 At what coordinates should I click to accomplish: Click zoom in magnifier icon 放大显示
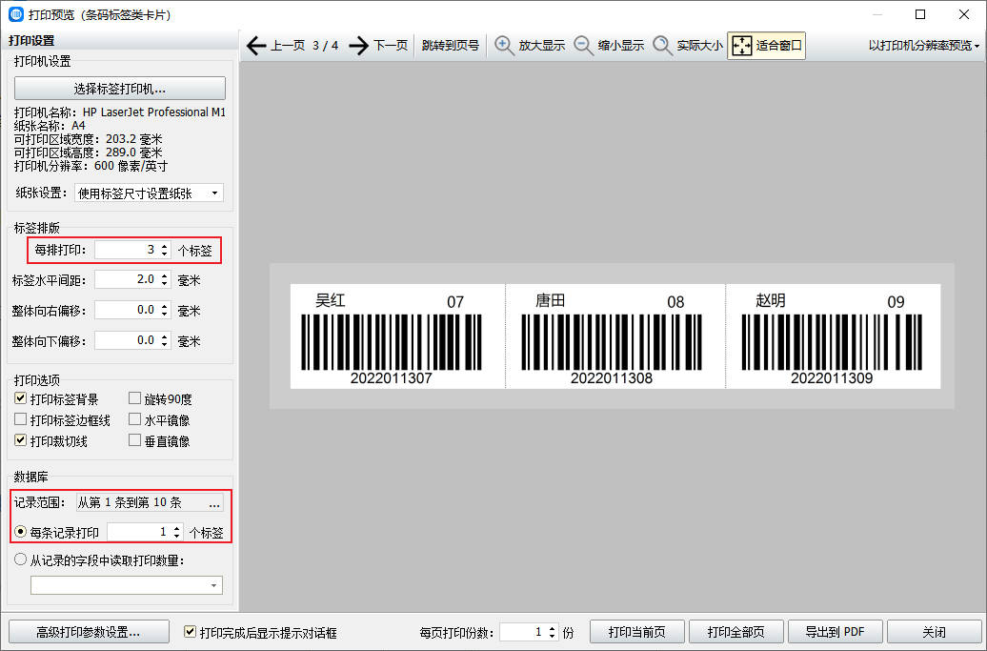tap(504, 46)
